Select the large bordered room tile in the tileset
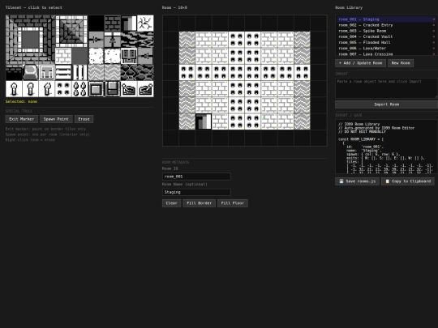Screen dimensions: 438x328 [x=30, y=40]
